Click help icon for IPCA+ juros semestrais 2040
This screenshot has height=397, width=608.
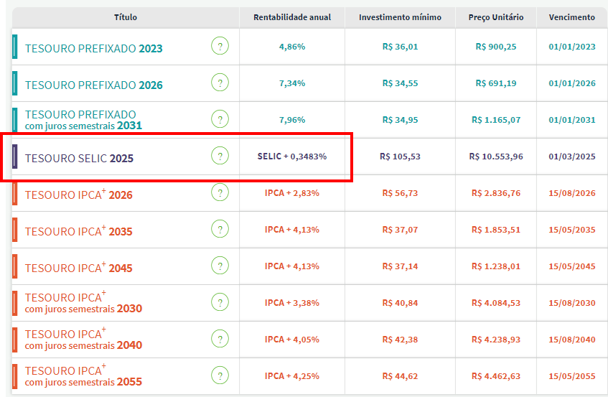tap(220, 339)
